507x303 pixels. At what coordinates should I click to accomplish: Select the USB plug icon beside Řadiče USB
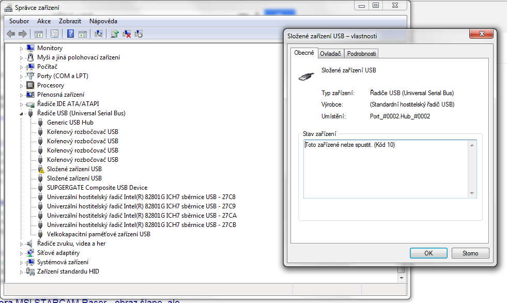tap(30, 113)
